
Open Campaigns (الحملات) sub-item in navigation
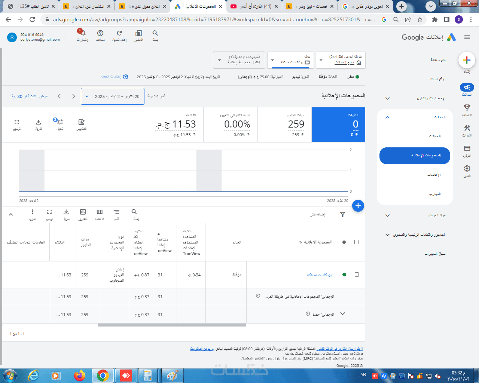(435, 137)
